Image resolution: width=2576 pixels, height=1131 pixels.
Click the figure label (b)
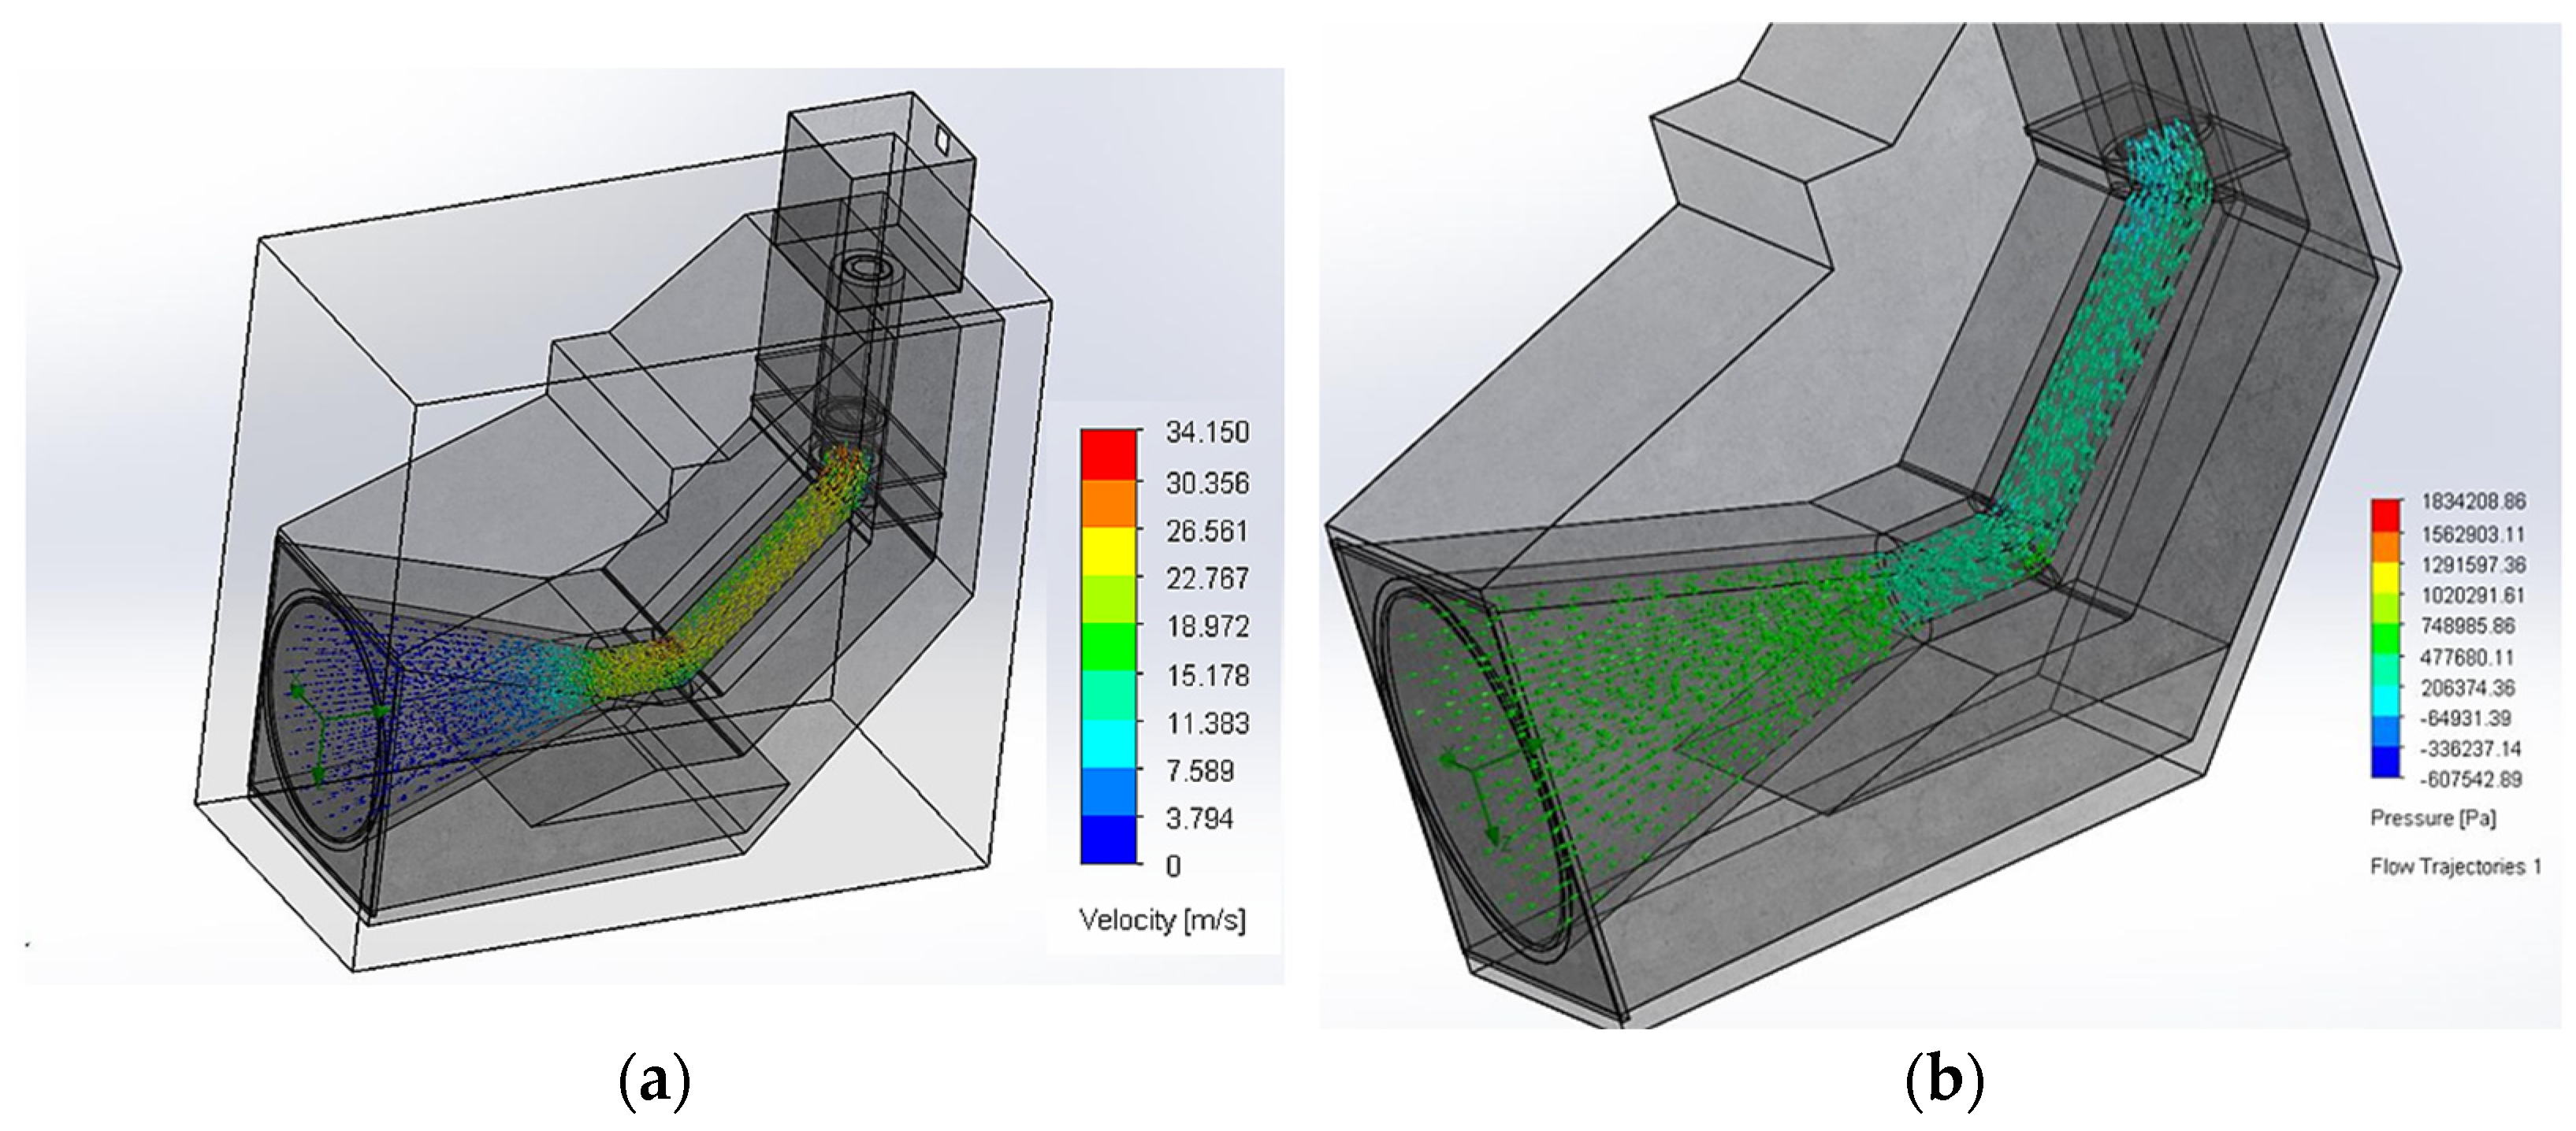[x=1944, y=1082]
